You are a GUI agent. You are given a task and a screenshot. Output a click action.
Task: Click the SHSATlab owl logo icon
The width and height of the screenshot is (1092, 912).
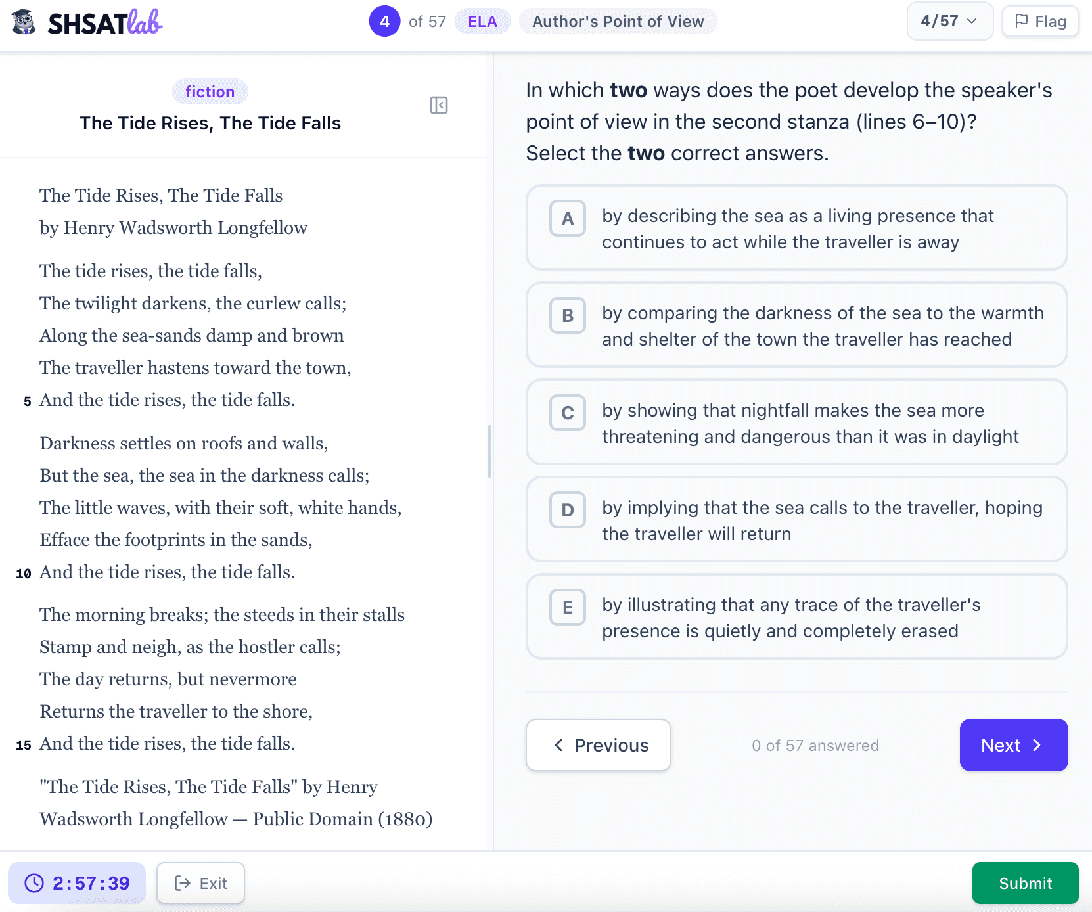(24, 22)
